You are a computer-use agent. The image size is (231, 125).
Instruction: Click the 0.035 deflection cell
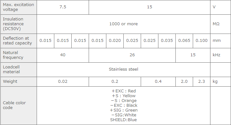click(167, 41)
